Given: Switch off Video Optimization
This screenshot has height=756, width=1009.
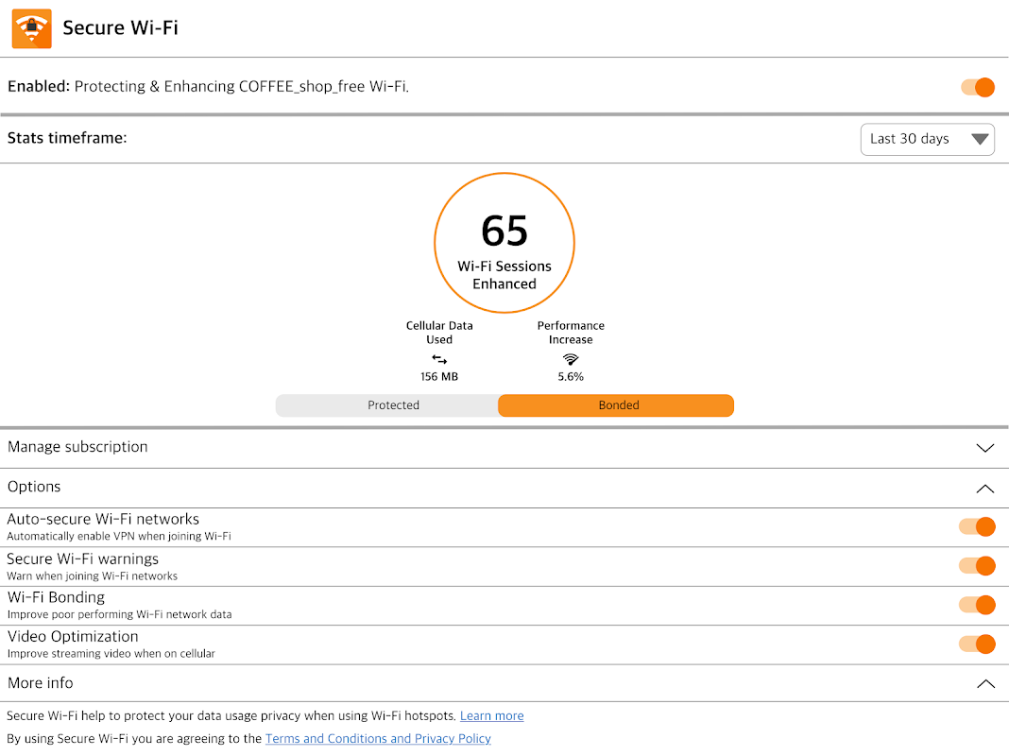Looking at the screenshot, I should [x=977, y=644].
